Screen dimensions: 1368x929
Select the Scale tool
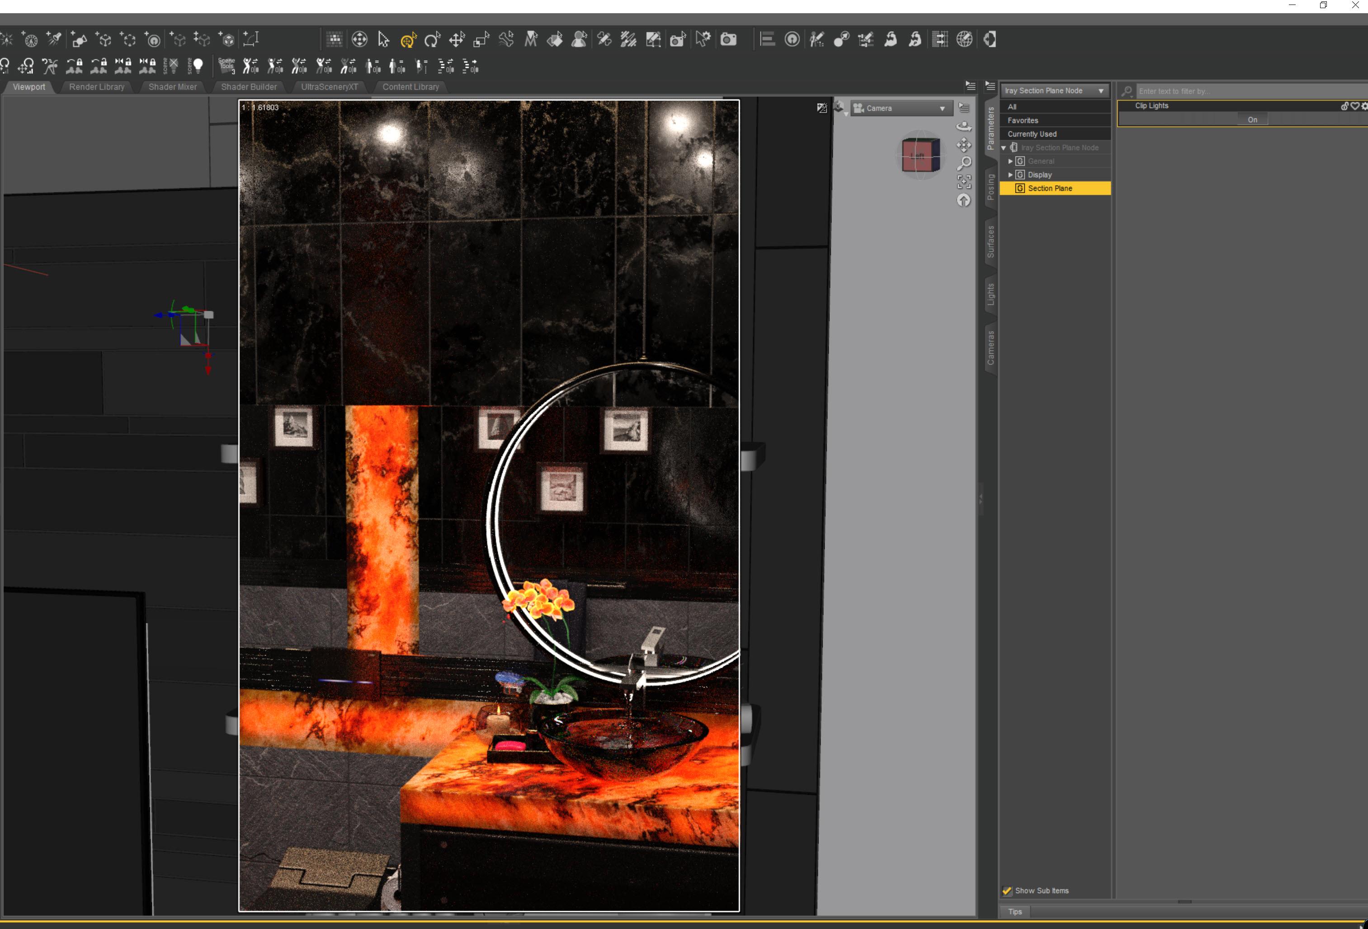click(481, 40)
